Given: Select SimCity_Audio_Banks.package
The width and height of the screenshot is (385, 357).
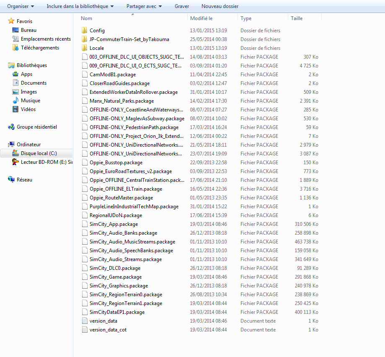Looking at the screenshot, I should click(x=123, y=233).
